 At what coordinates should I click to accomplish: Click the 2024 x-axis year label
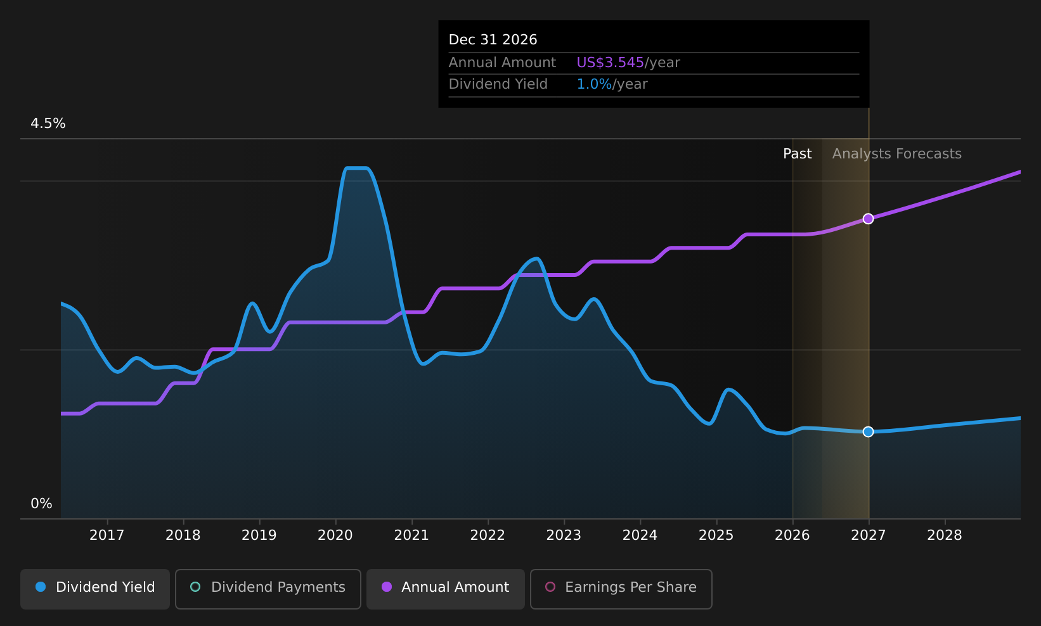click(640, 535)
